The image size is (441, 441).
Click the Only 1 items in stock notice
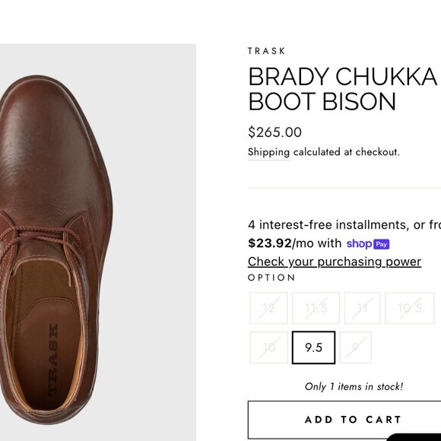click(x=354, y=387)
